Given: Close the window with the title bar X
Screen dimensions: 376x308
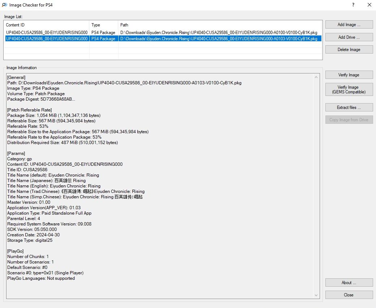Looking at the screenshot, I should tap(369, 5).
